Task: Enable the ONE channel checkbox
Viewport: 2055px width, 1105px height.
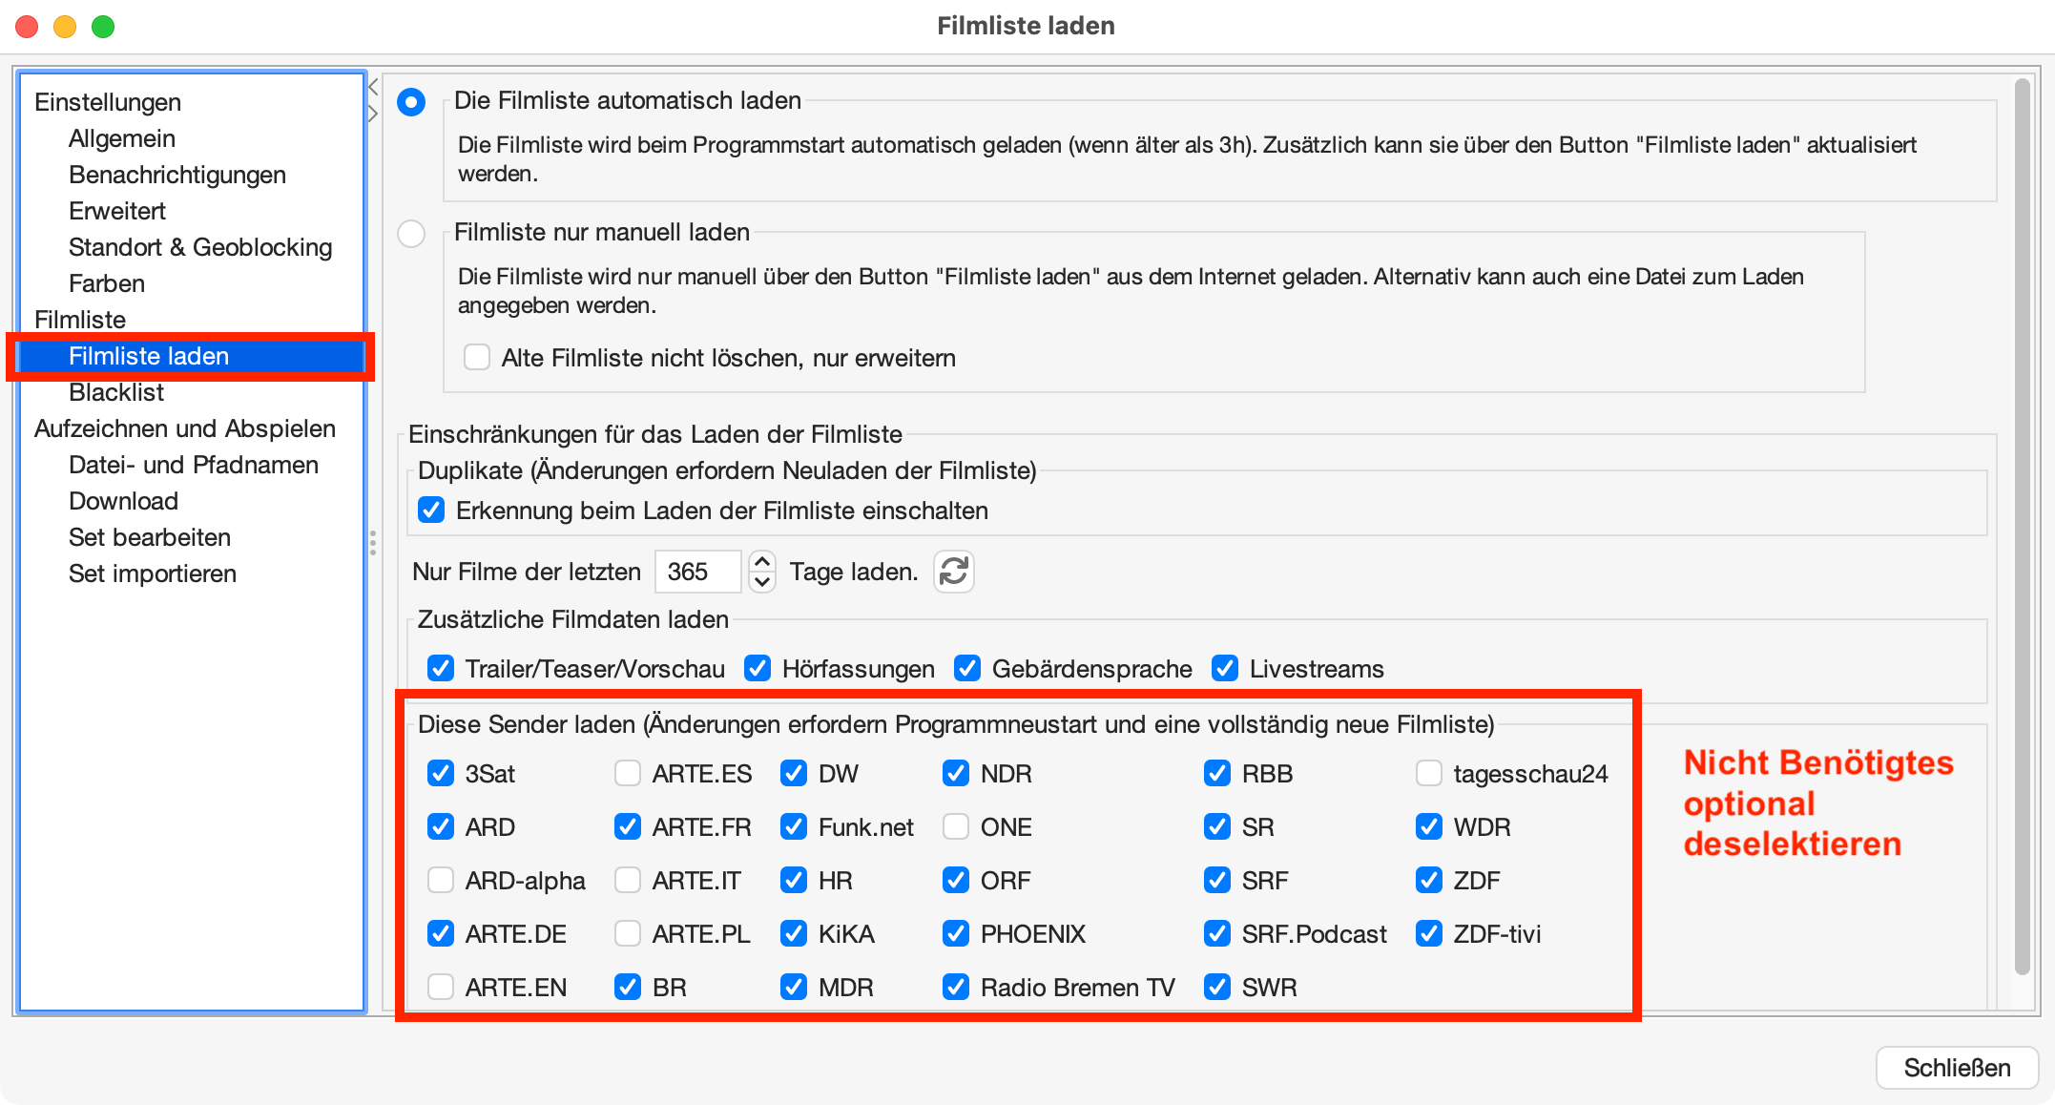Action: click(956, 827)
